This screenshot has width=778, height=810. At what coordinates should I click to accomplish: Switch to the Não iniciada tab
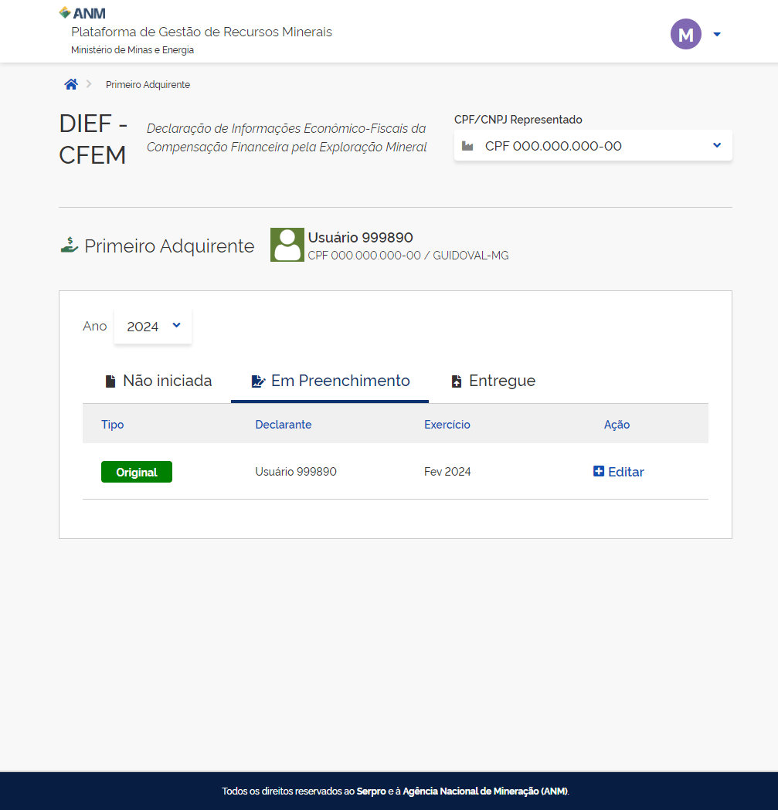click(x=166, y=381)
